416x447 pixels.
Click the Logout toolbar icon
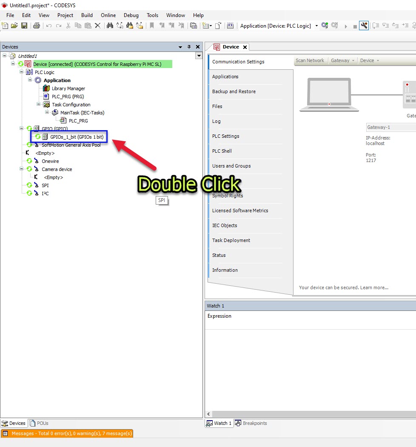(335, 26)
